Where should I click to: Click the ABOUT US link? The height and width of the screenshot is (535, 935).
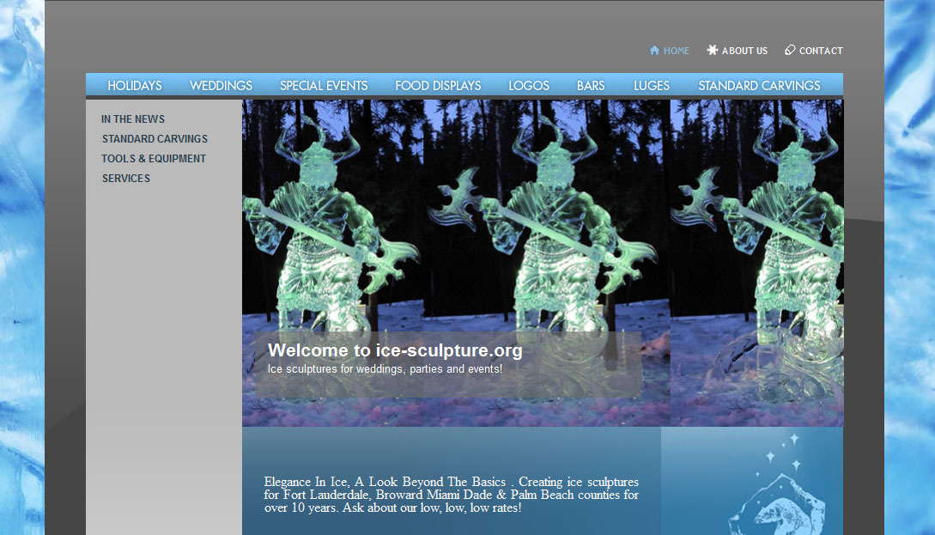pyautogui.click(x=744, y=51)
